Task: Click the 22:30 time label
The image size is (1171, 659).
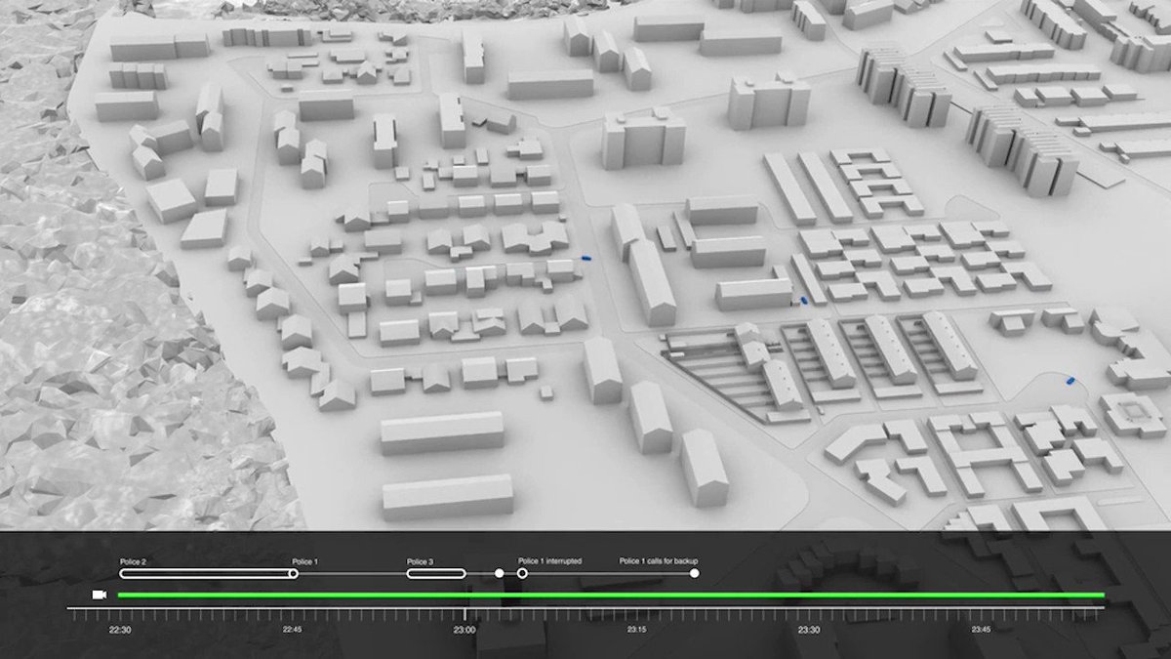Action: pos(119,630)
